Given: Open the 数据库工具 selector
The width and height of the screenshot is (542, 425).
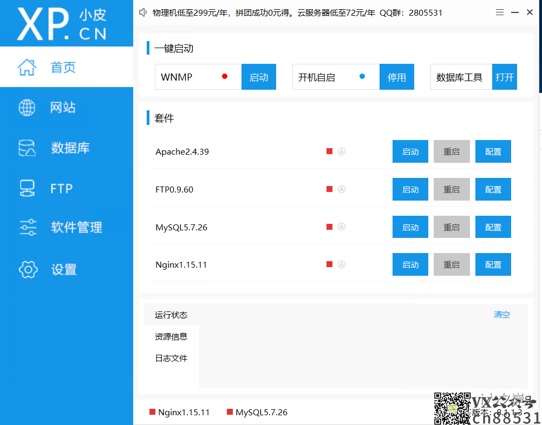Looking at the screenshot, I should pyautogui.click(x=461, y=77).
